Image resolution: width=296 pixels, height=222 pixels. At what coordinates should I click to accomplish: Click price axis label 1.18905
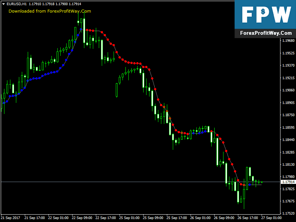[x=288, y=103]
